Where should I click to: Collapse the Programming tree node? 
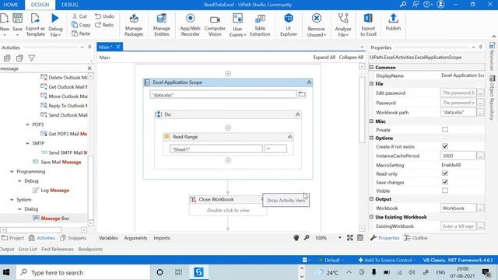click(x=12, y=171)
